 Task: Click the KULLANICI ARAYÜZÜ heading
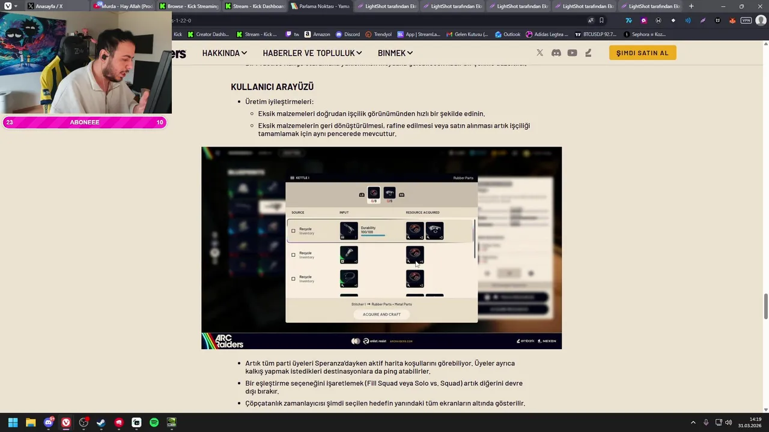click(272, 87)
